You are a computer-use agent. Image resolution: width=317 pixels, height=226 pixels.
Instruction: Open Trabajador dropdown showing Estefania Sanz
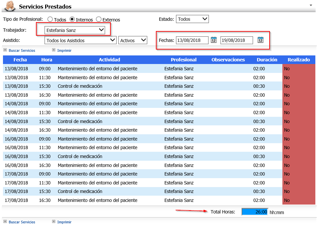(x=75, y=30)
